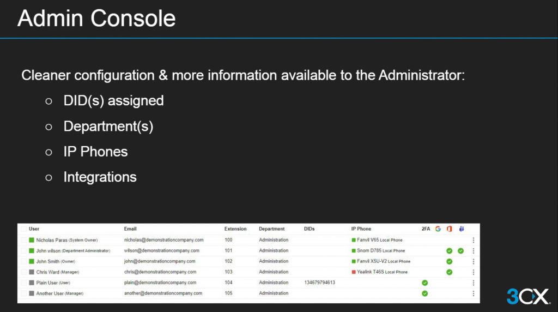
Task: Select the checkbox for Chris Ward
Action: [x=23, y=272]
